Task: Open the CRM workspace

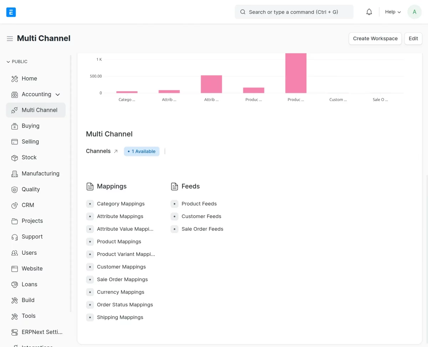Action: pyautogui.click(x=36, y=205)
